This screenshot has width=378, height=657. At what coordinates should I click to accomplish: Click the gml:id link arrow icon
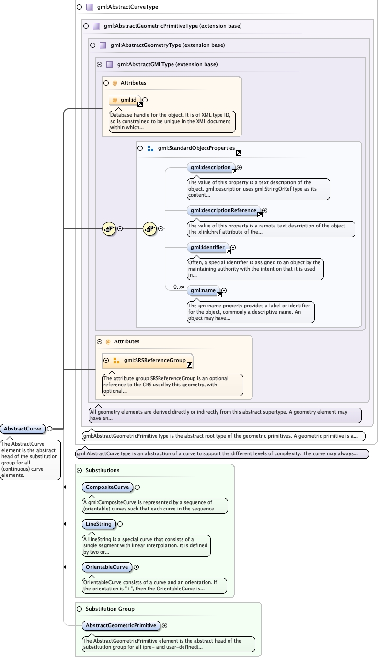141,104
